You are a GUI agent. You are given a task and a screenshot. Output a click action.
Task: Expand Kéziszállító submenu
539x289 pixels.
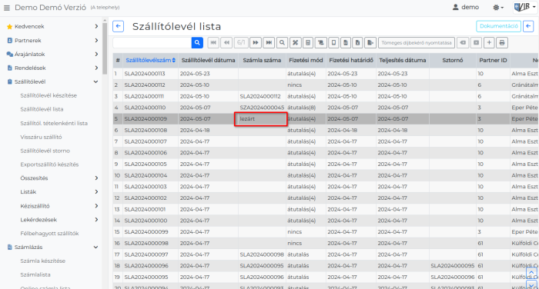tap(59, 206)
